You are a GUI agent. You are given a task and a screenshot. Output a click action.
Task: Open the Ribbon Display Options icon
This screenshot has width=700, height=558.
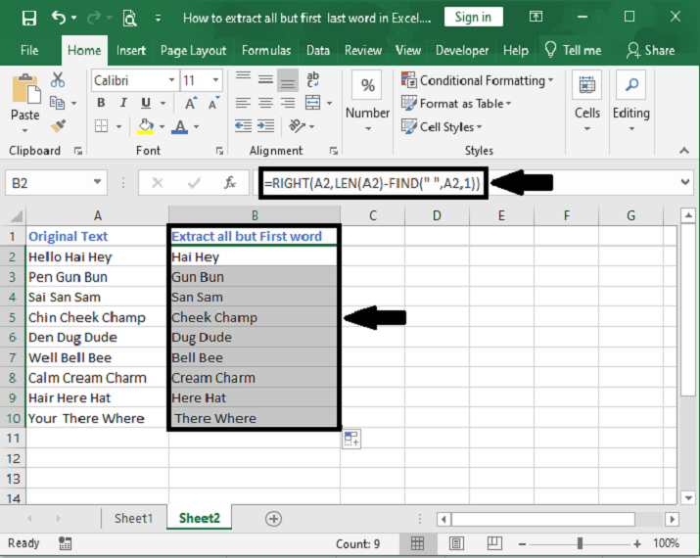[536, 17]
